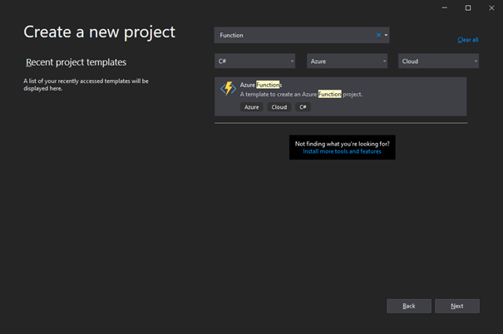Click in the template search box
Screen dimensions: 503x334
pos(291,35)
